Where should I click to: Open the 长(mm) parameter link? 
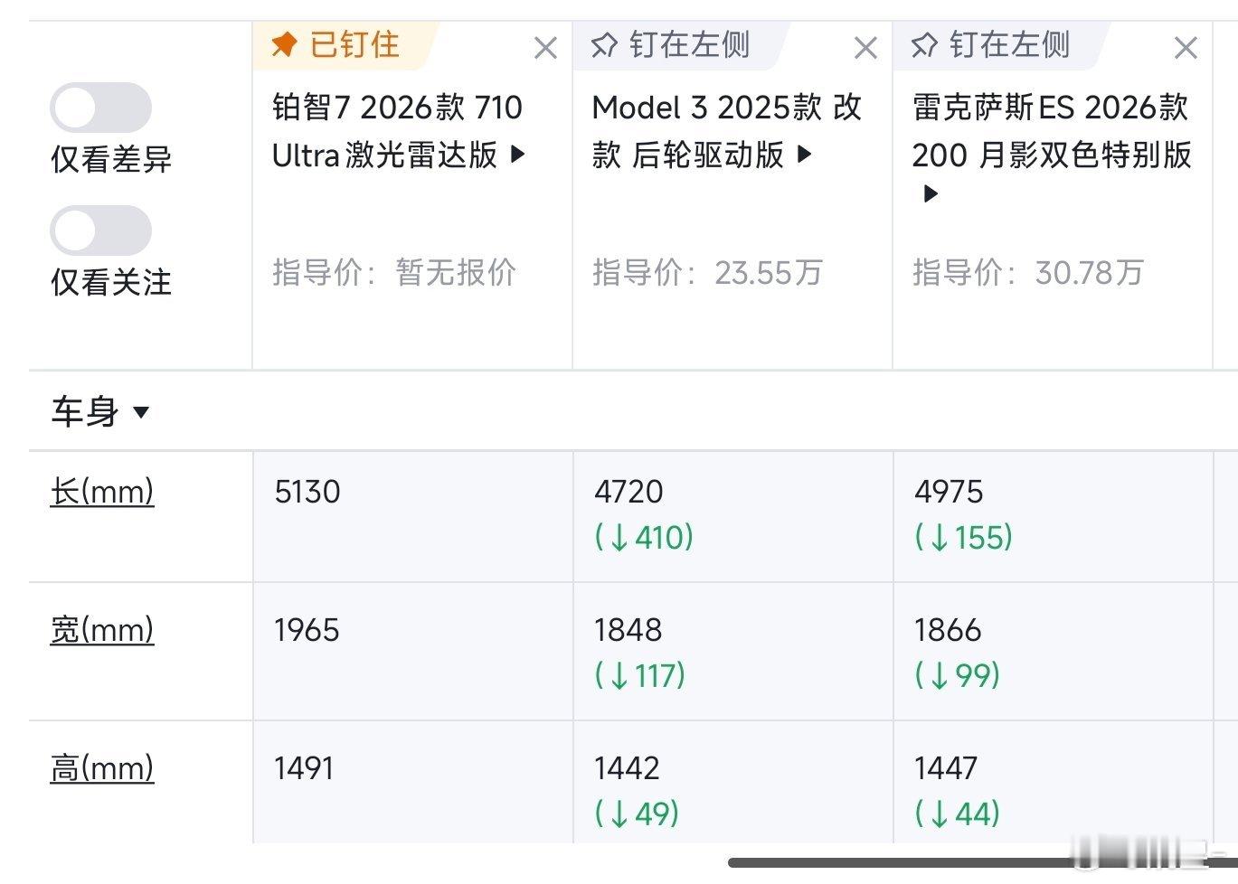[102, 493]
